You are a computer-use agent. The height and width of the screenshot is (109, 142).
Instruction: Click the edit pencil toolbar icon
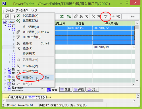point(81,16)
